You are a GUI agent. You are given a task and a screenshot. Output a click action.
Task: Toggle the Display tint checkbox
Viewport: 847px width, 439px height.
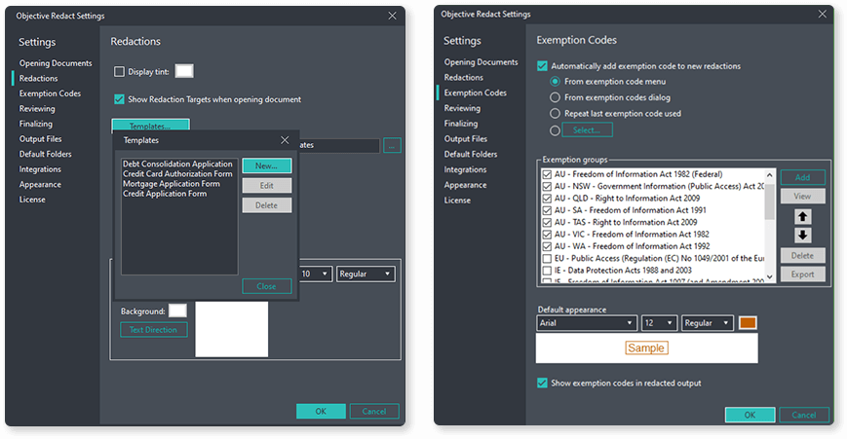click(x=120, y=71)
